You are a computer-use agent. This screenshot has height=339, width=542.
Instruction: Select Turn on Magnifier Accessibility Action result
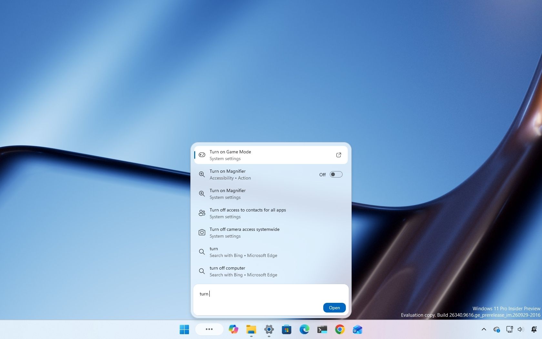click(x=271, y=174)
